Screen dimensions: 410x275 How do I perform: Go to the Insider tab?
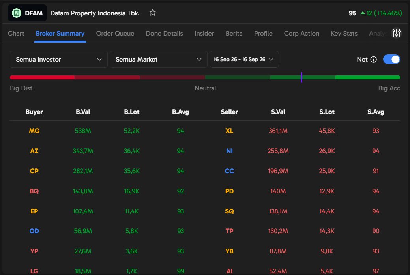click(204, 34)
